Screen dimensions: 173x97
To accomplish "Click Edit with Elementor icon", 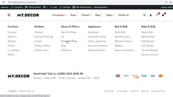I will coord(74,7).
